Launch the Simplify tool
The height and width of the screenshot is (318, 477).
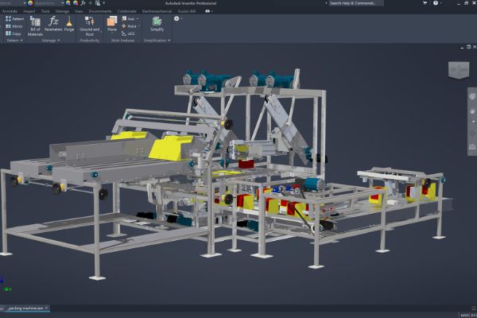coord(157,25)
